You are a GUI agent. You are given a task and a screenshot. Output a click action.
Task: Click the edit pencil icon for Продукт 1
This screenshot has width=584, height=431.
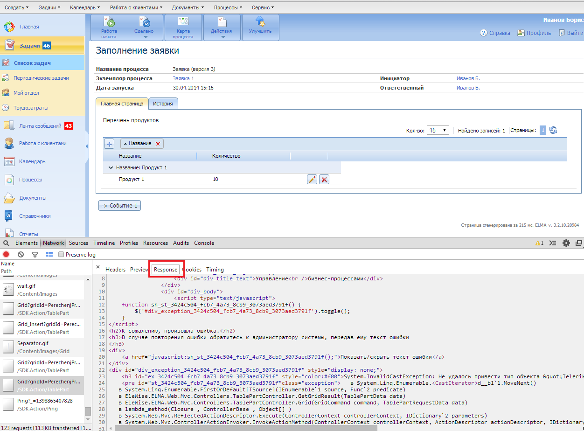(x=312, y=180)
